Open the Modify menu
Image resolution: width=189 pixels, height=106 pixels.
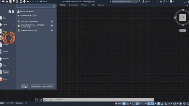[63, 5]
